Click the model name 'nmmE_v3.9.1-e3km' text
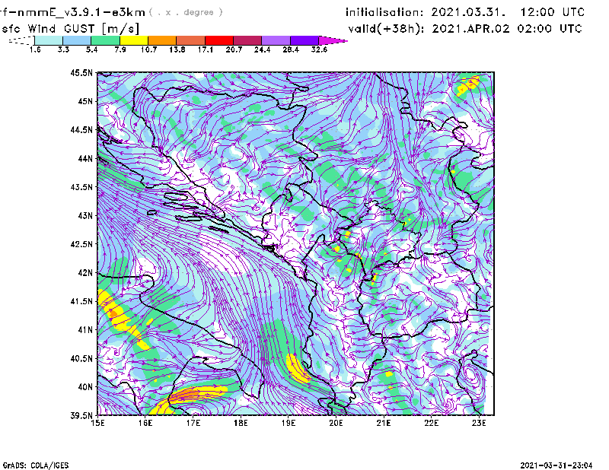Viewport: 609px width, 470px height. 81,12
